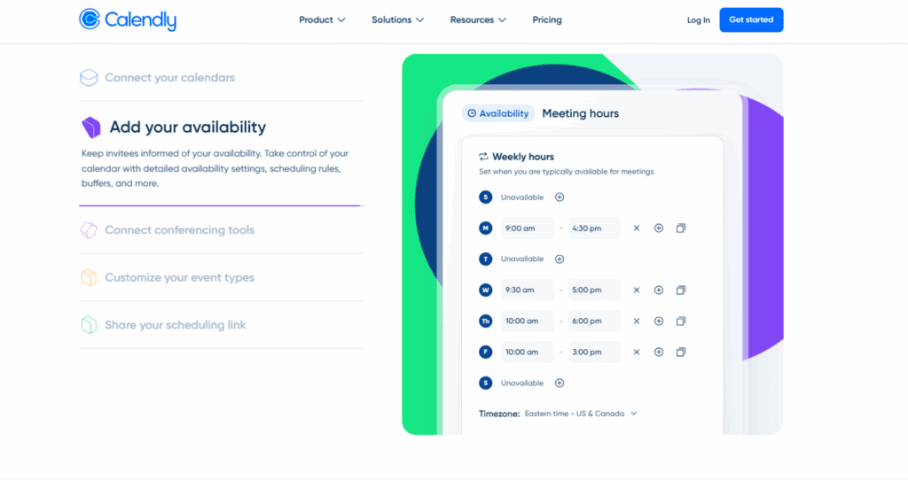
Task: Toggle the Monday day circle
Action: (x=485, y=228)
